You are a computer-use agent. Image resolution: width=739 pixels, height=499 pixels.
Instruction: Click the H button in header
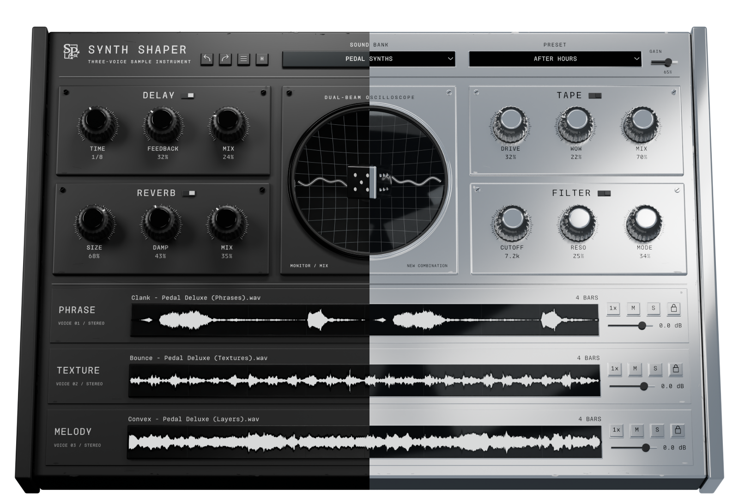(262, 59)
